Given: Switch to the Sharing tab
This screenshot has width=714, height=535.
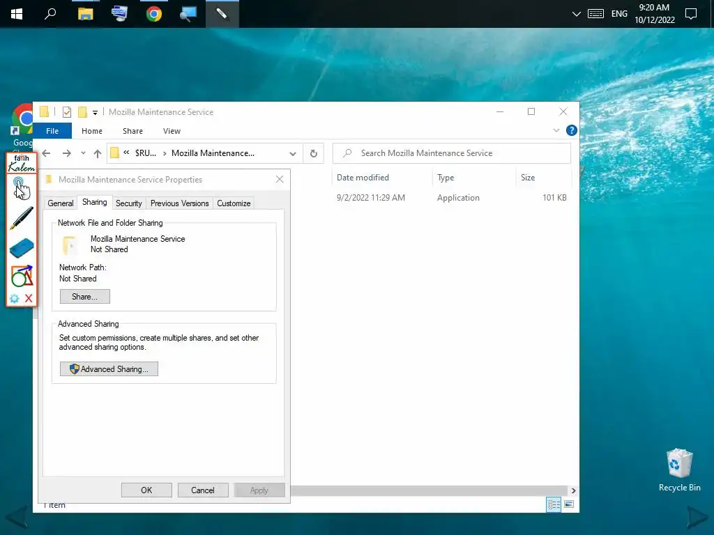Looking at the screenshot, I should [x=95, y=203].
